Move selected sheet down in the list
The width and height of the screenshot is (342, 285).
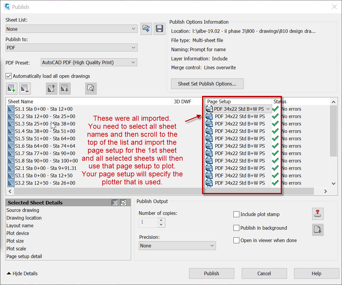click(x=64, y=88)
